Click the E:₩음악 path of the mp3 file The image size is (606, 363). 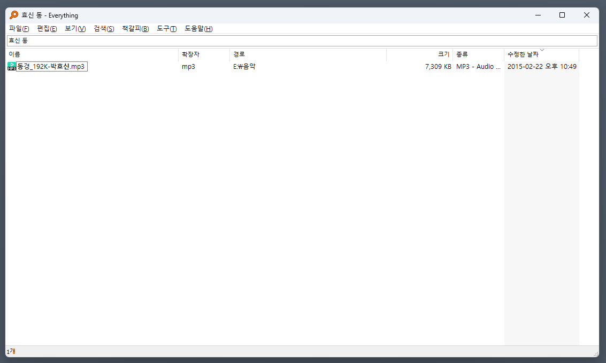click(x=244, y=66)
